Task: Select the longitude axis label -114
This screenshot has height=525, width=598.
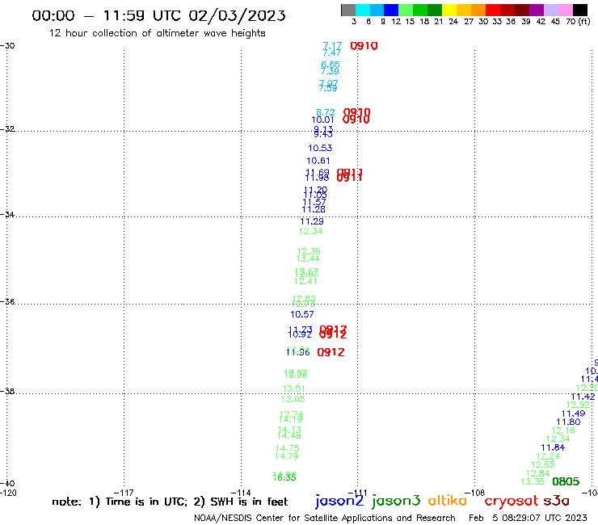Action: click(x=241, y=493)
